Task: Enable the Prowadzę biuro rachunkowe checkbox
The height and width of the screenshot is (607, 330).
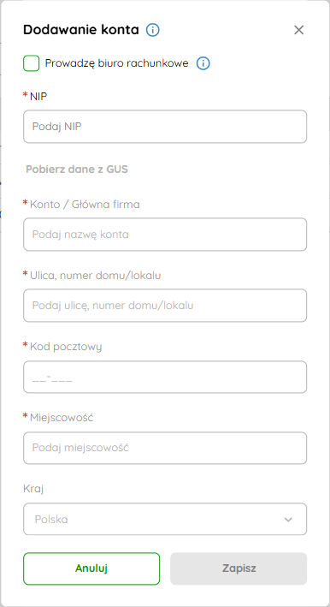Action: [32, 63]
